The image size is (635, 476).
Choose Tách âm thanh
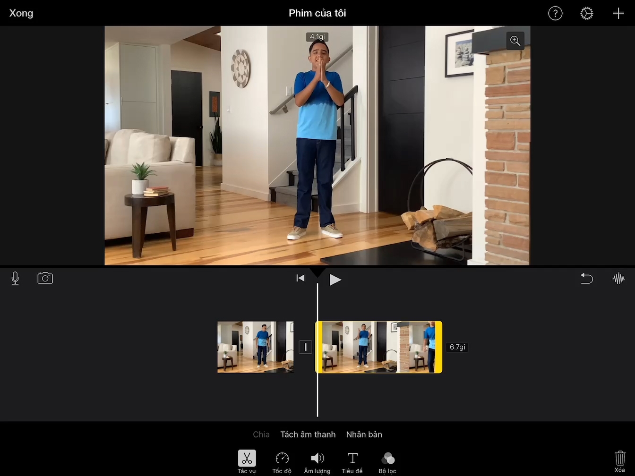click(308, 434)
